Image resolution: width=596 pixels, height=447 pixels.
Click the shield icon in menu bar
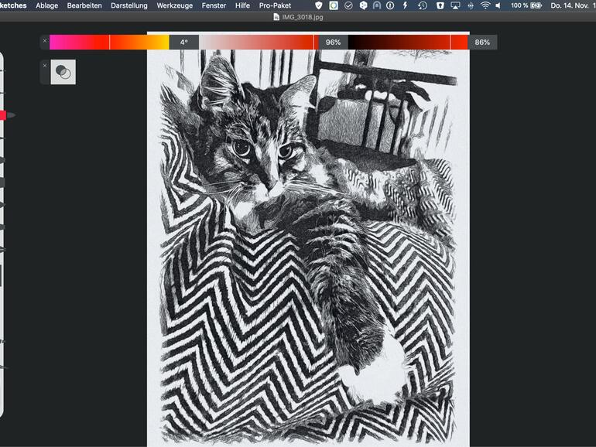[x=319, y=5]
